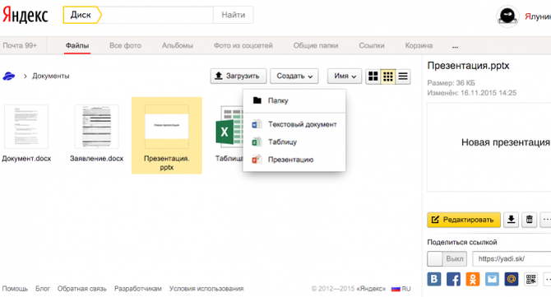Open the Файлы tab
The width and height of the screenshot is (551, 297).
pos(77,46)
